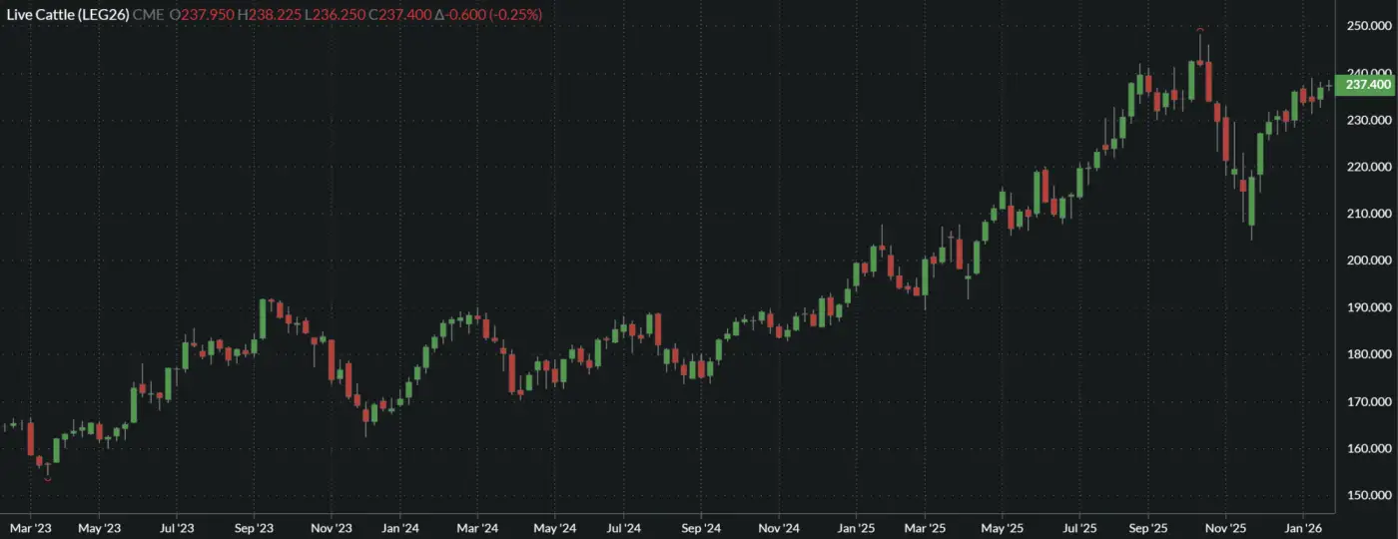Click the red low-price arc marker

pyautogui.click(x=47, y=480)
